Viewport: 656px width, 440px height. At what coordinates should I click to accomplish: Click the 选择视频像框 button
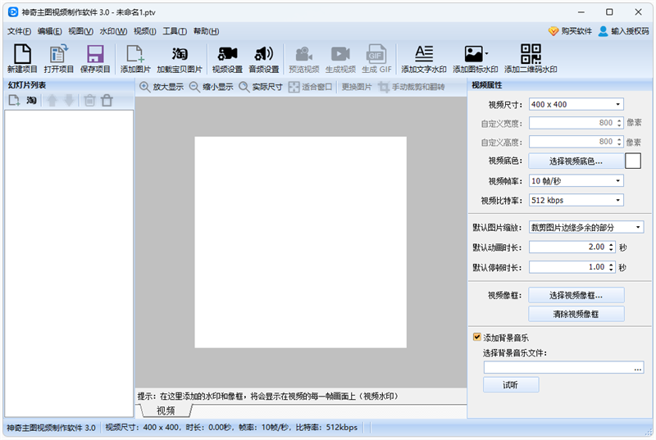pyautogui.click(x=576, y=295)
